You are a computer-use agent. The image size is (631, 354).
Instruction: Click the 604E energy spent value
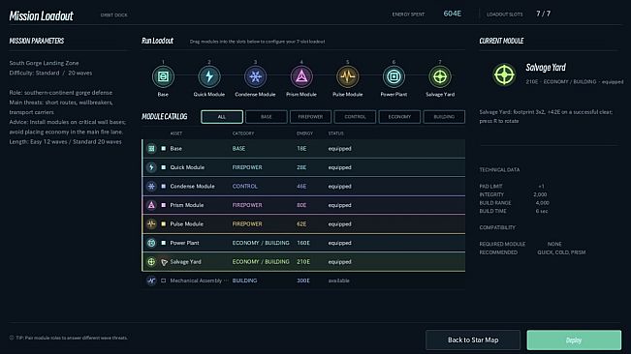click(x=453, y=14)
